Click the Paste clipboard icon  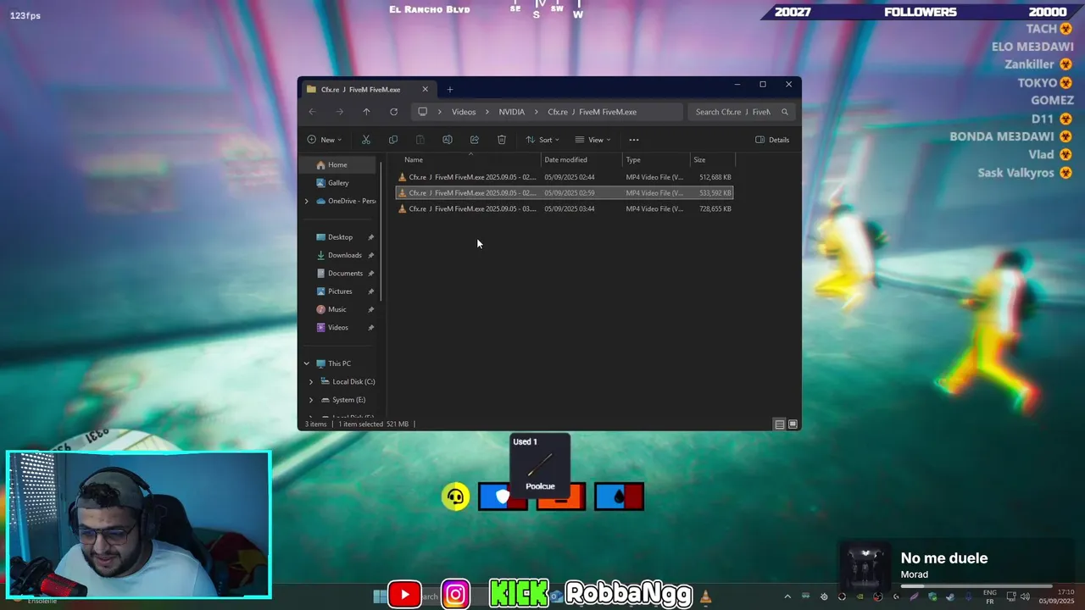420,140
